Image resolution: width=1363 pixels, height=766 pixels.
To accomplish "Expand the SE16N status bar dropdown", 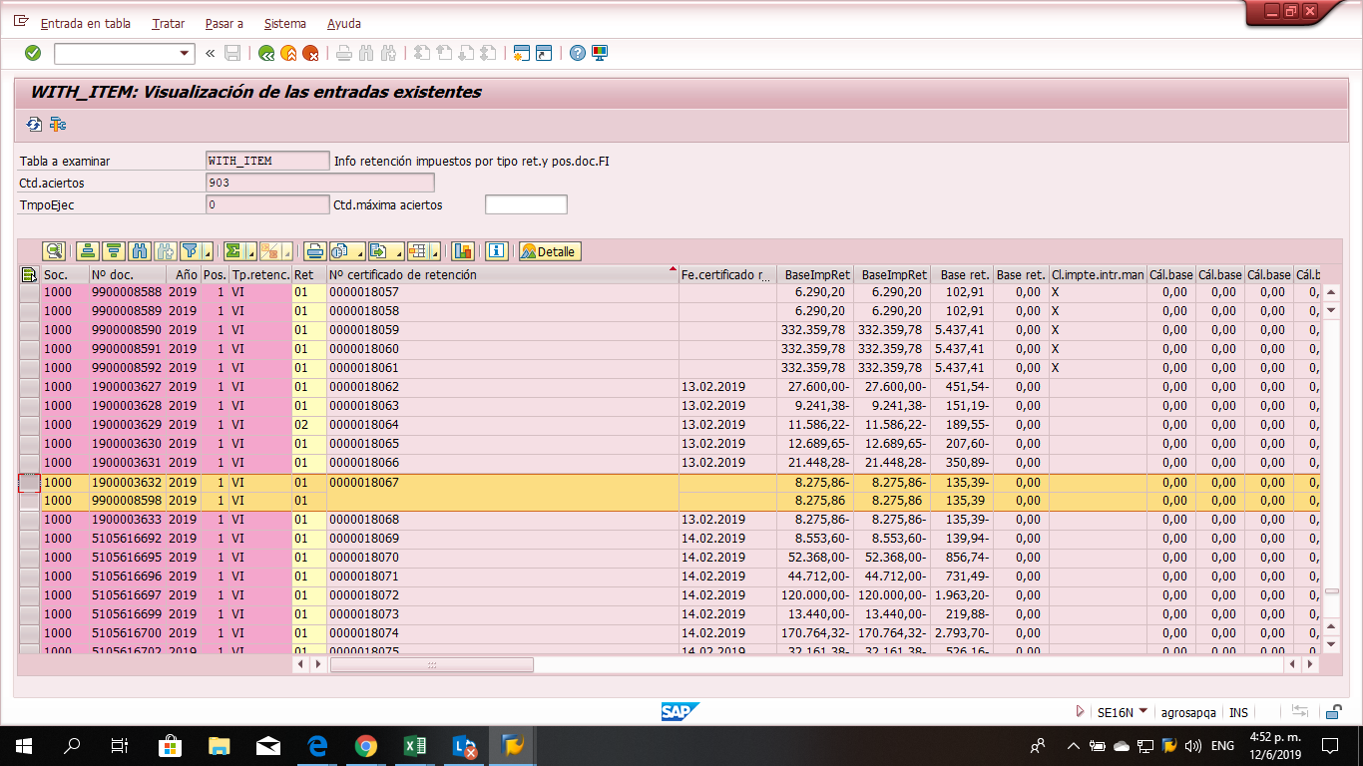I will coord(1142,712).
